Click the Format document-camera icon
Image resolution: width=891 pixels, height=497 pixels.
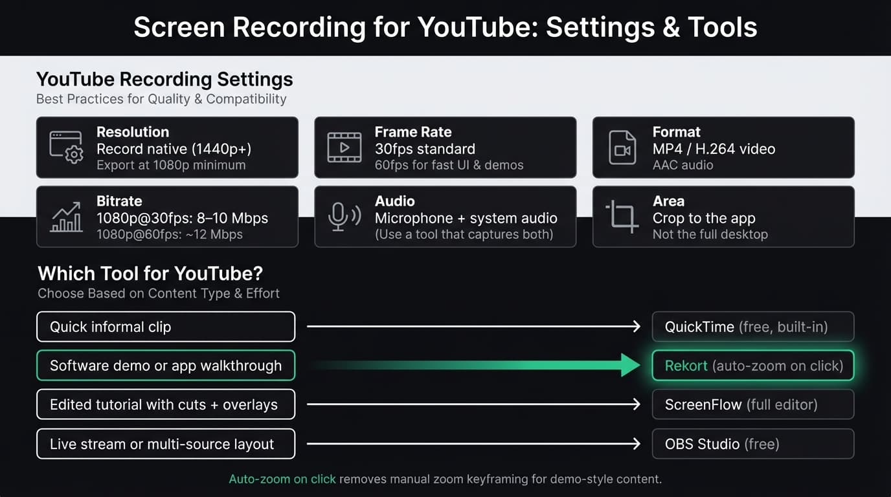[x=622, y=147]
